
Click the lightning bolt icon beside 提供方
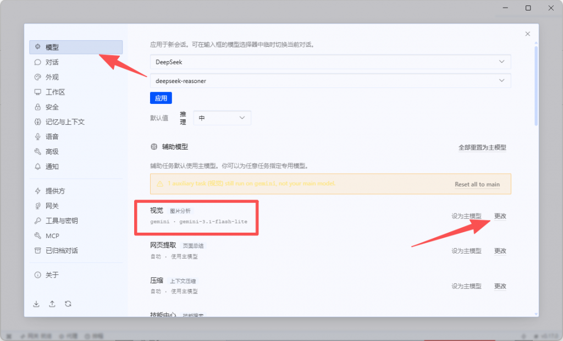pyautogui.click(x=38, y=191)
